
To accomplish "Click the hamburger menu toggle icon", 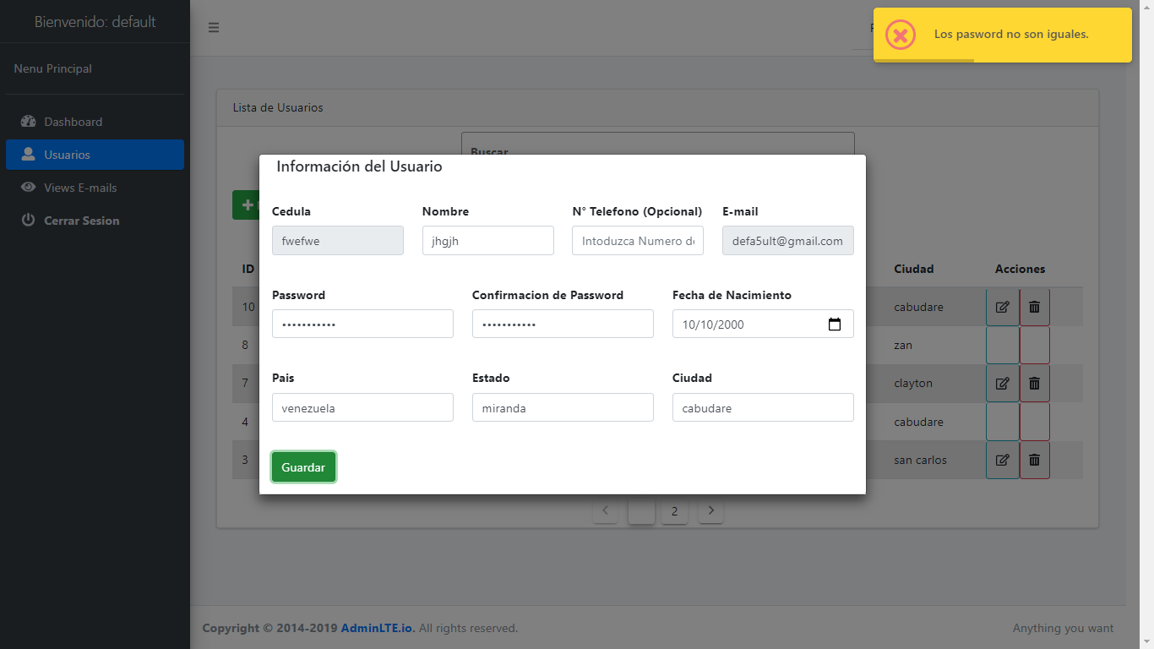I will pos(214,27).
